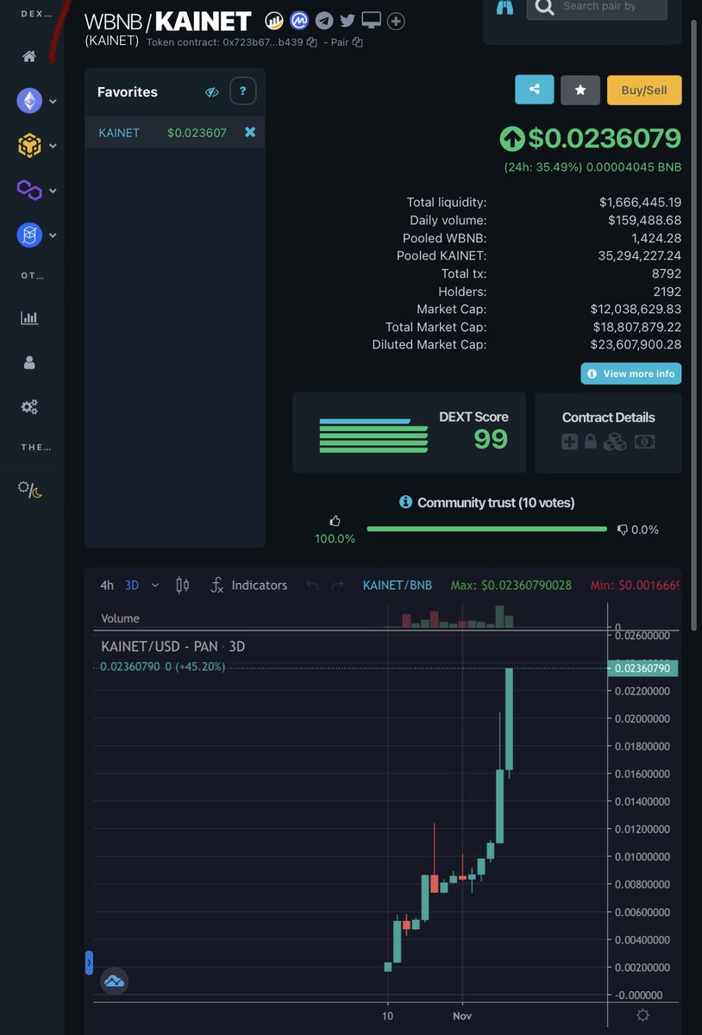The image size is (702, 1035).
Task: Click the 0.02360790 price axis label
Action: (x=643, y=668)
